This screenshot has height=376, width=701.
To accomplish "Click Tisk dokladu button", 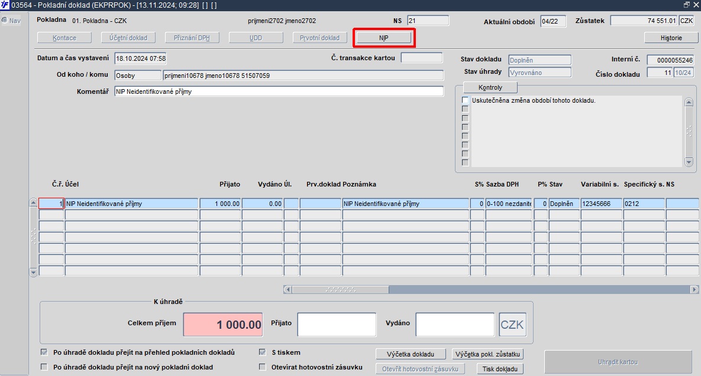I will tap(500, 369).
